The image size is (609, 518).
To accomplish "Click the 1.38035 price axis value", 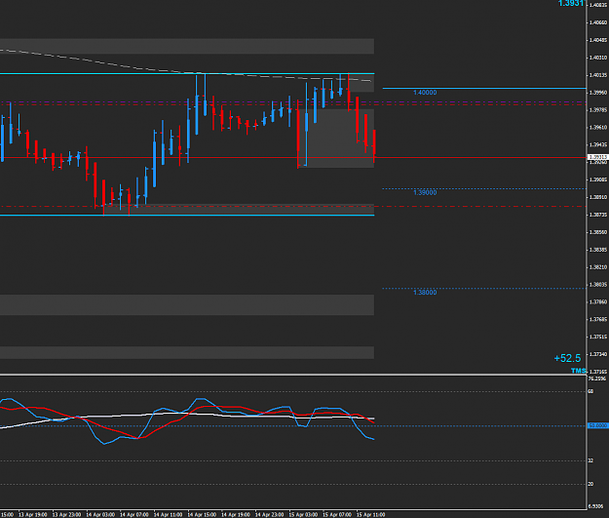I will click(x=598, y=285).
